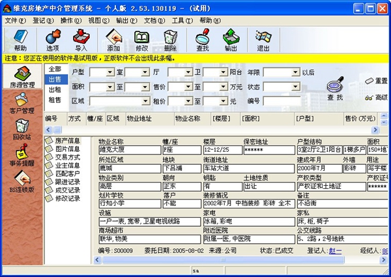Open the 帮助 menu in menu bar
Image resolution: width=391 pixels, height=277 pixels.
210,21
